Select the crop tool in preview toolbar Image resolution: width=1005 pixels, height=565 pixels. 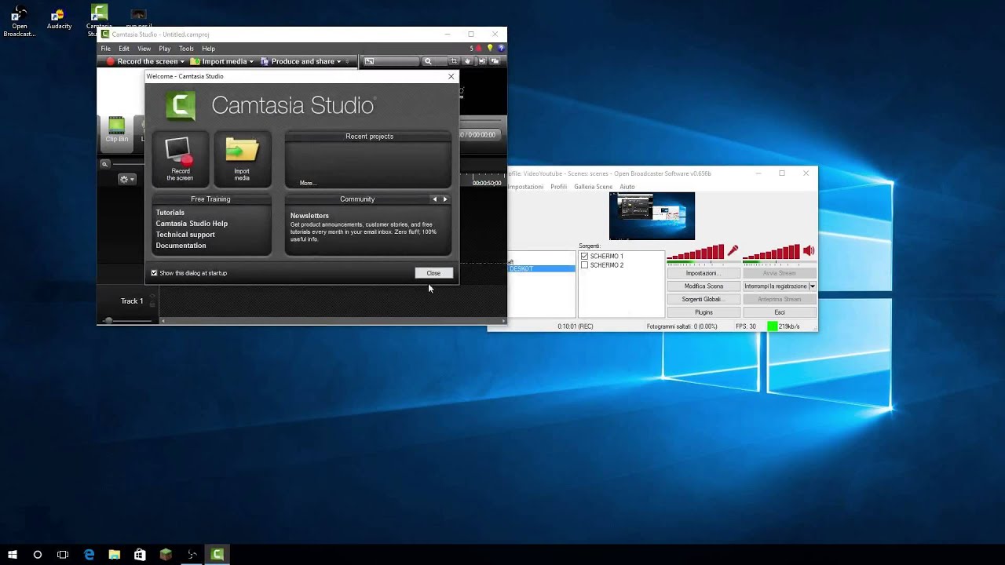[454, 61]
